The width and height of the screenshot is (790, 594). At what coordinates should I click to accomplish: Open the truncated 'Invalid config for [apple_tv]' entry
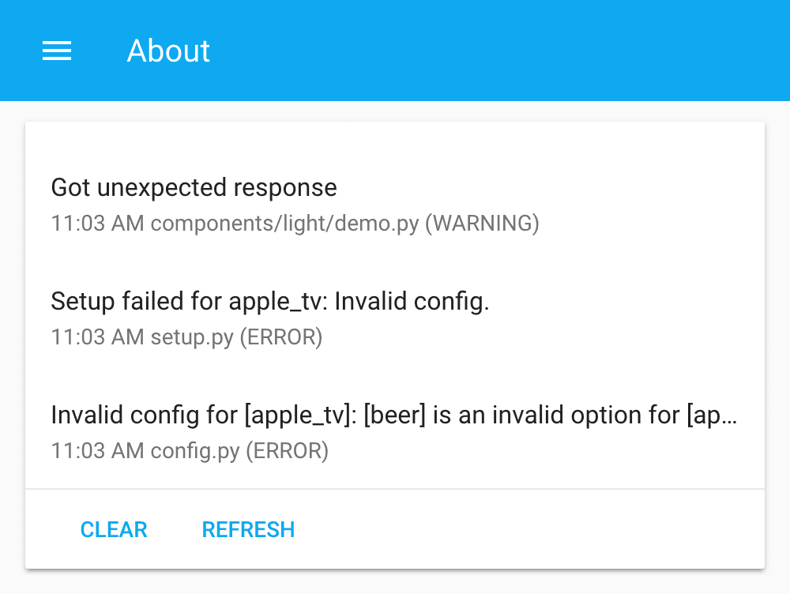click(x=393, y=415)
